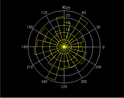
Task: Click the 30 degree angle label
Action: click(x=98, y=27)
